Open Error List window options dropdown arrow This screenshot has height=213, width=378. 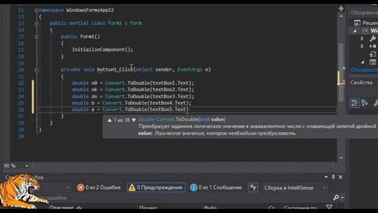(326, 177)
